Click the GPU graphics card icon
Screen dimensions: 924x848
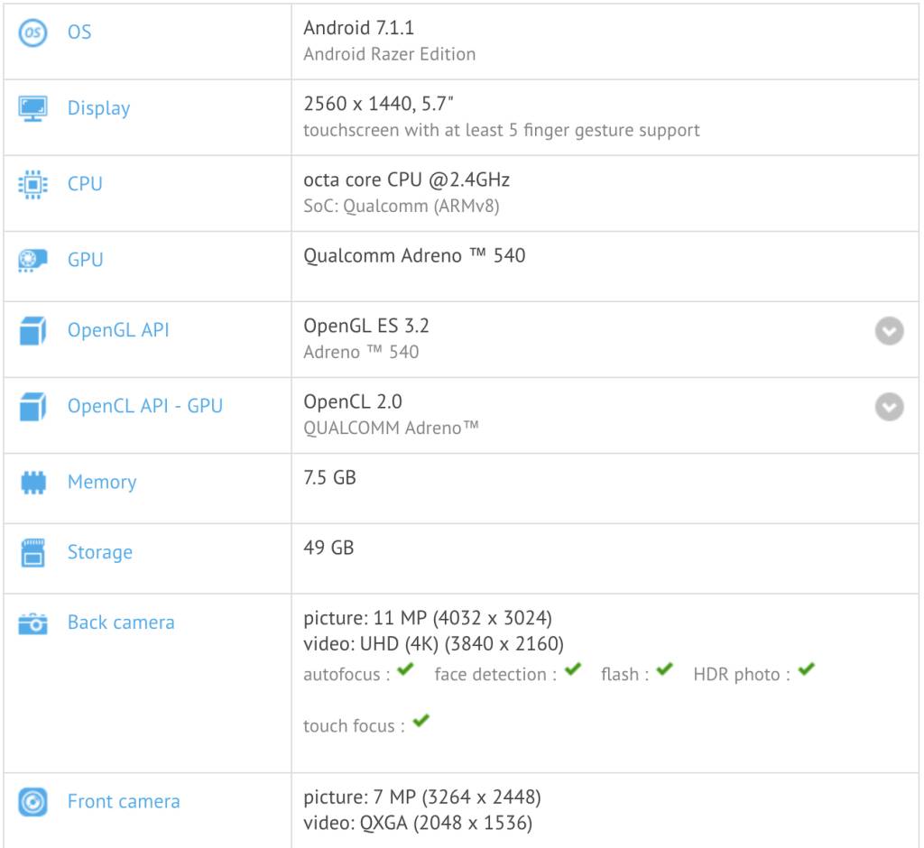tap(32, 260)
